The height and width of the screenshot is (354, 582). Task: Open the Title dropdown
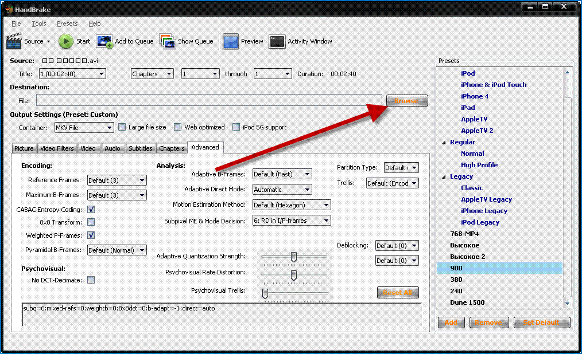(72, 74)
